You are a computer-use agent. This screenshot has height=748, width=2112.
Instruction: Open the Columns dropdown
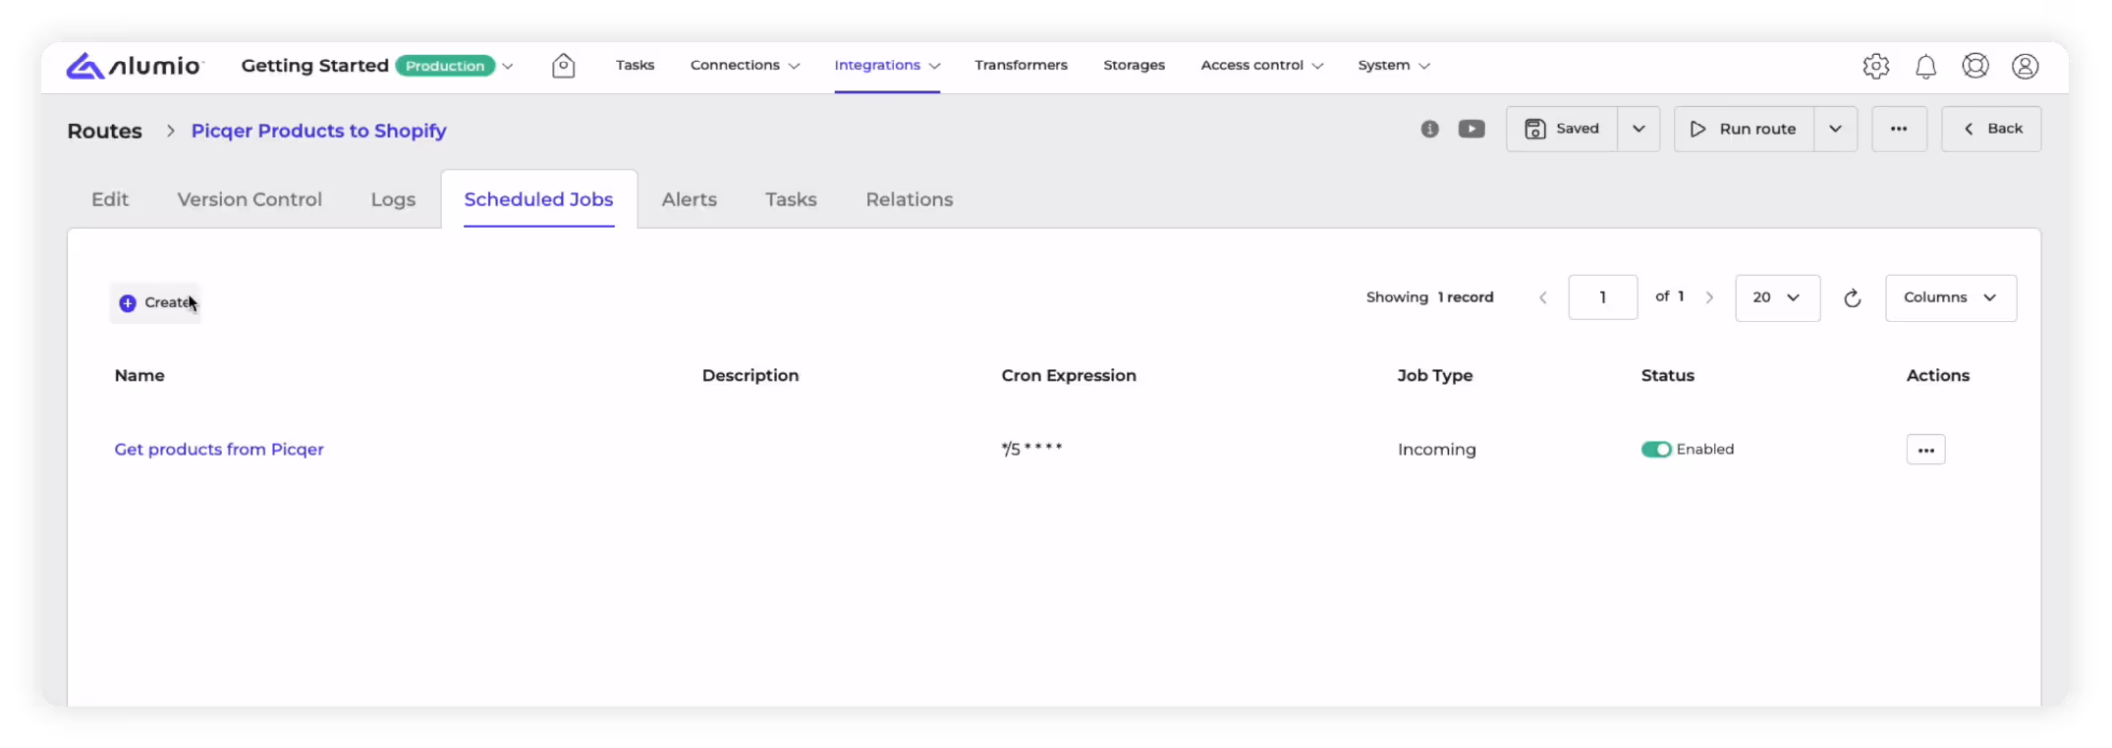point(1950,297)
